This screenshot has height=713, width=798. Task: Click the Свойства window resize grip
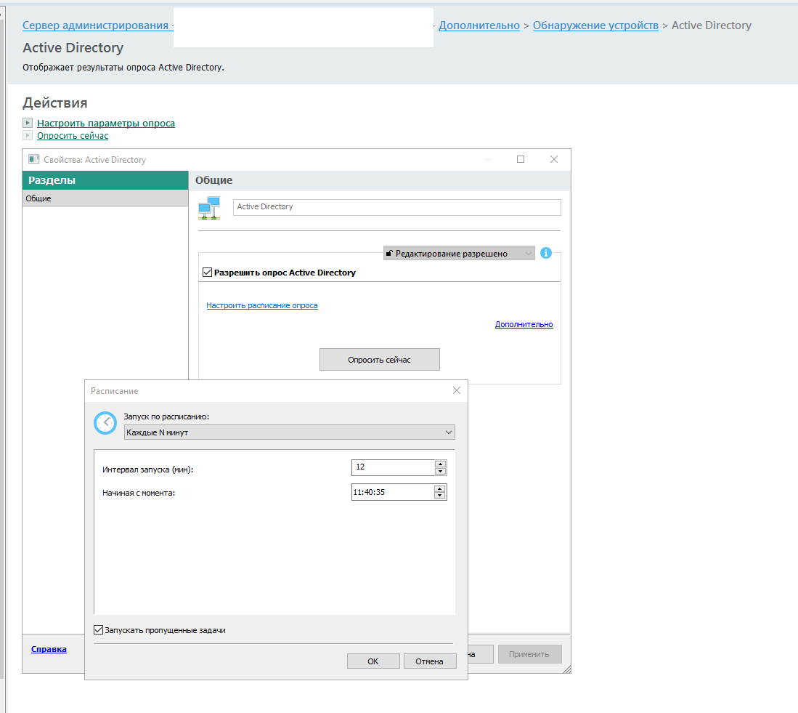(x=566, y=669)
